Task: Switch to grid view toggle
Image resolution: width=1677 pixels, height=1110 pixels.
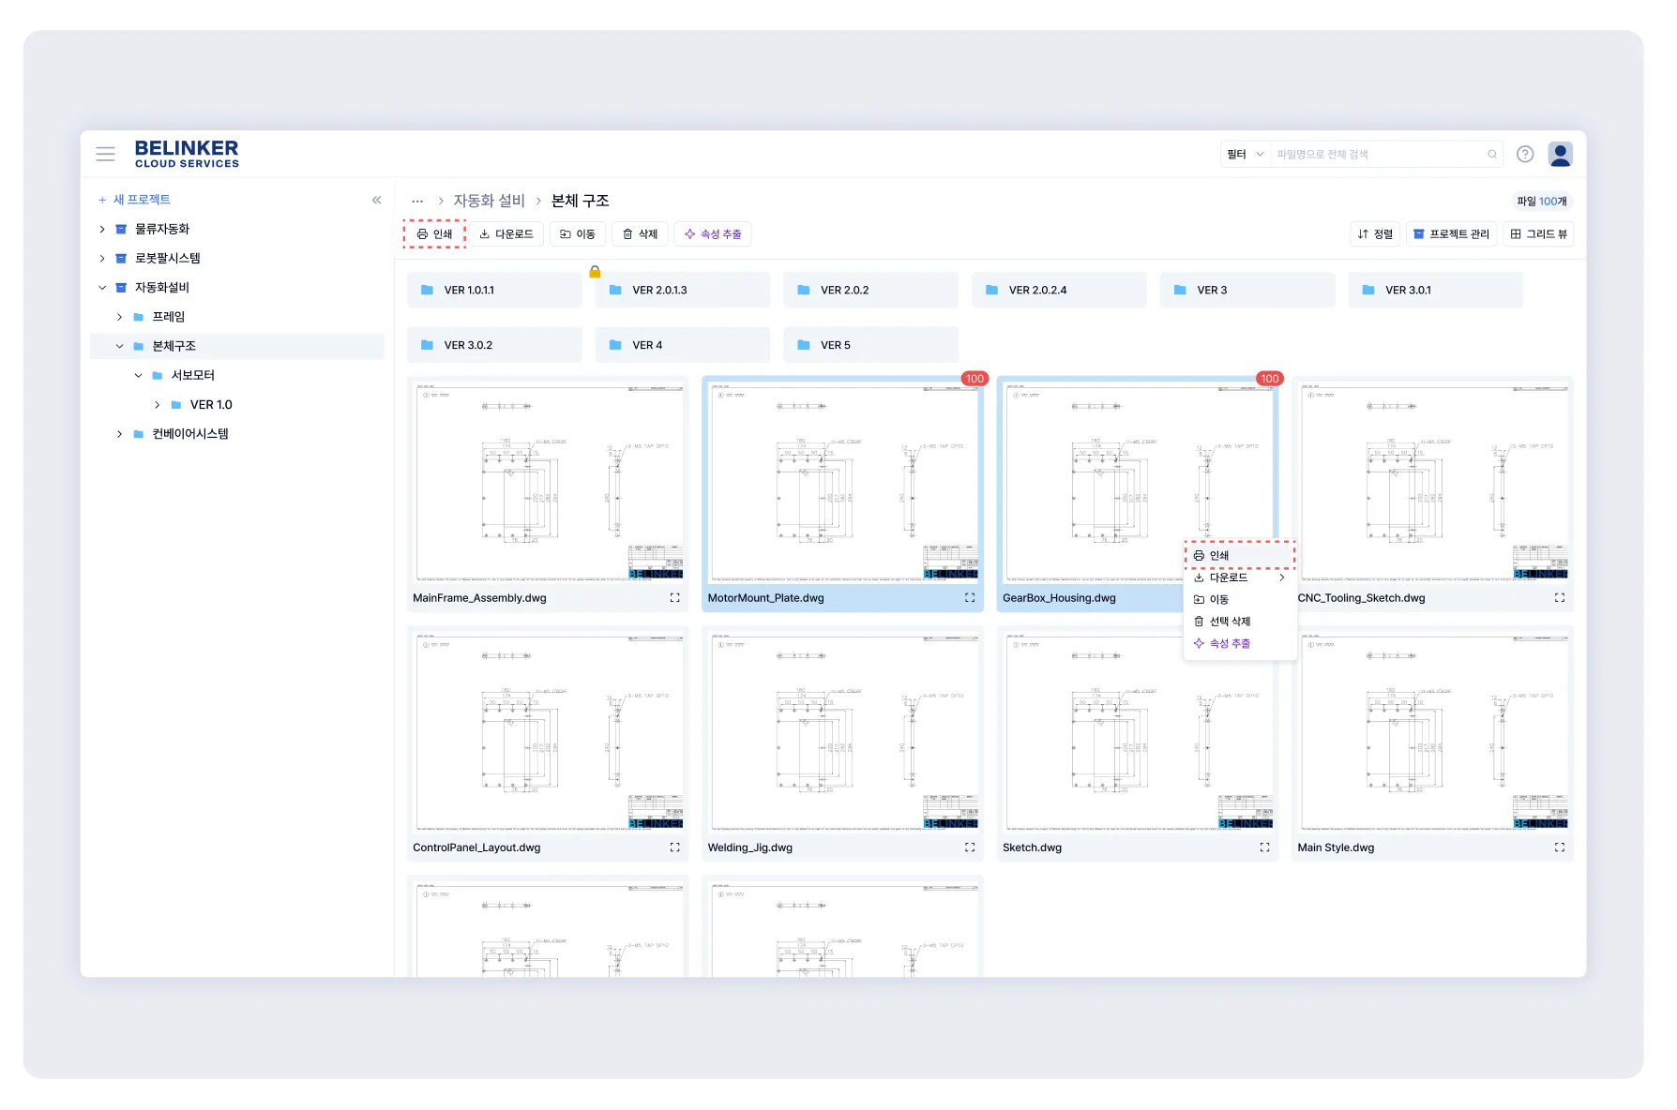Action: (x=1538, y=234)
